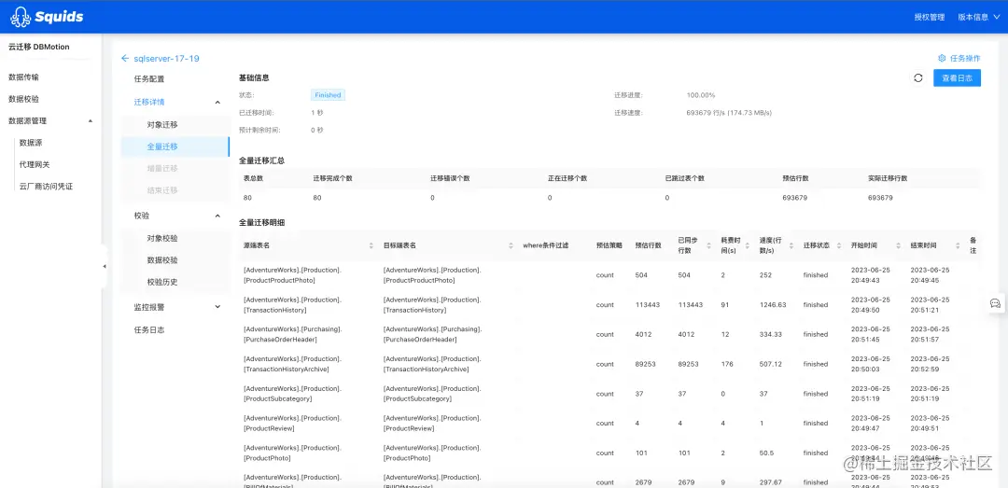Click the 100.00% migration progress value
This screenshot has height=488, width=1008.
(701, 95)
